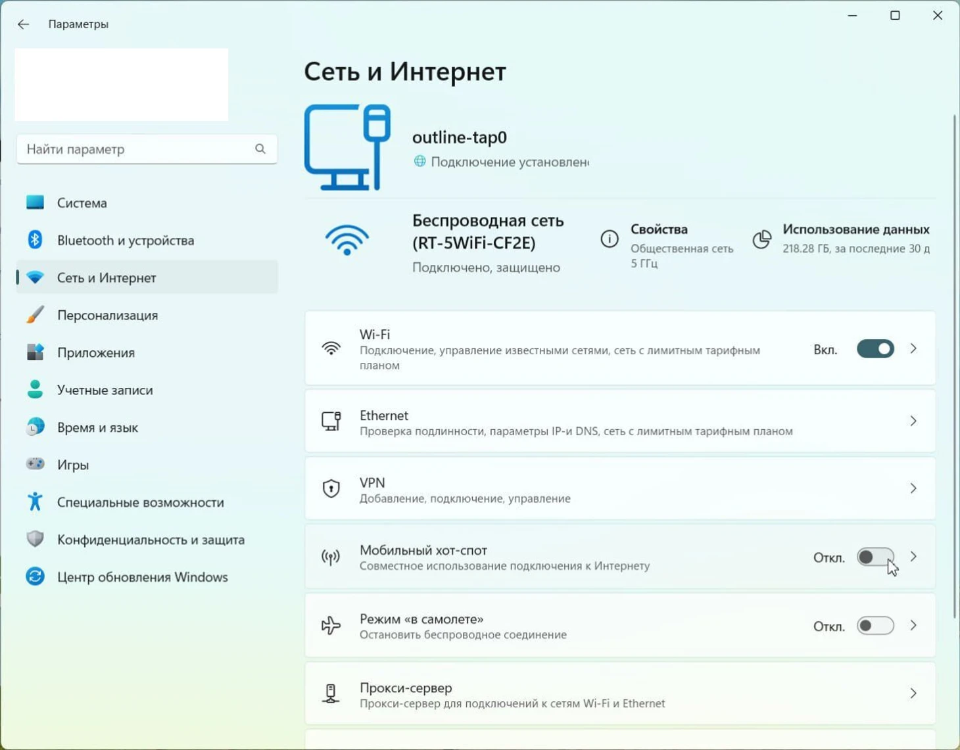Image resolution: width=960 pixels, height=750 pixels.
Task: Open Свойства of the wireless network
Action: pyautogui.click(x=659, y=229)
